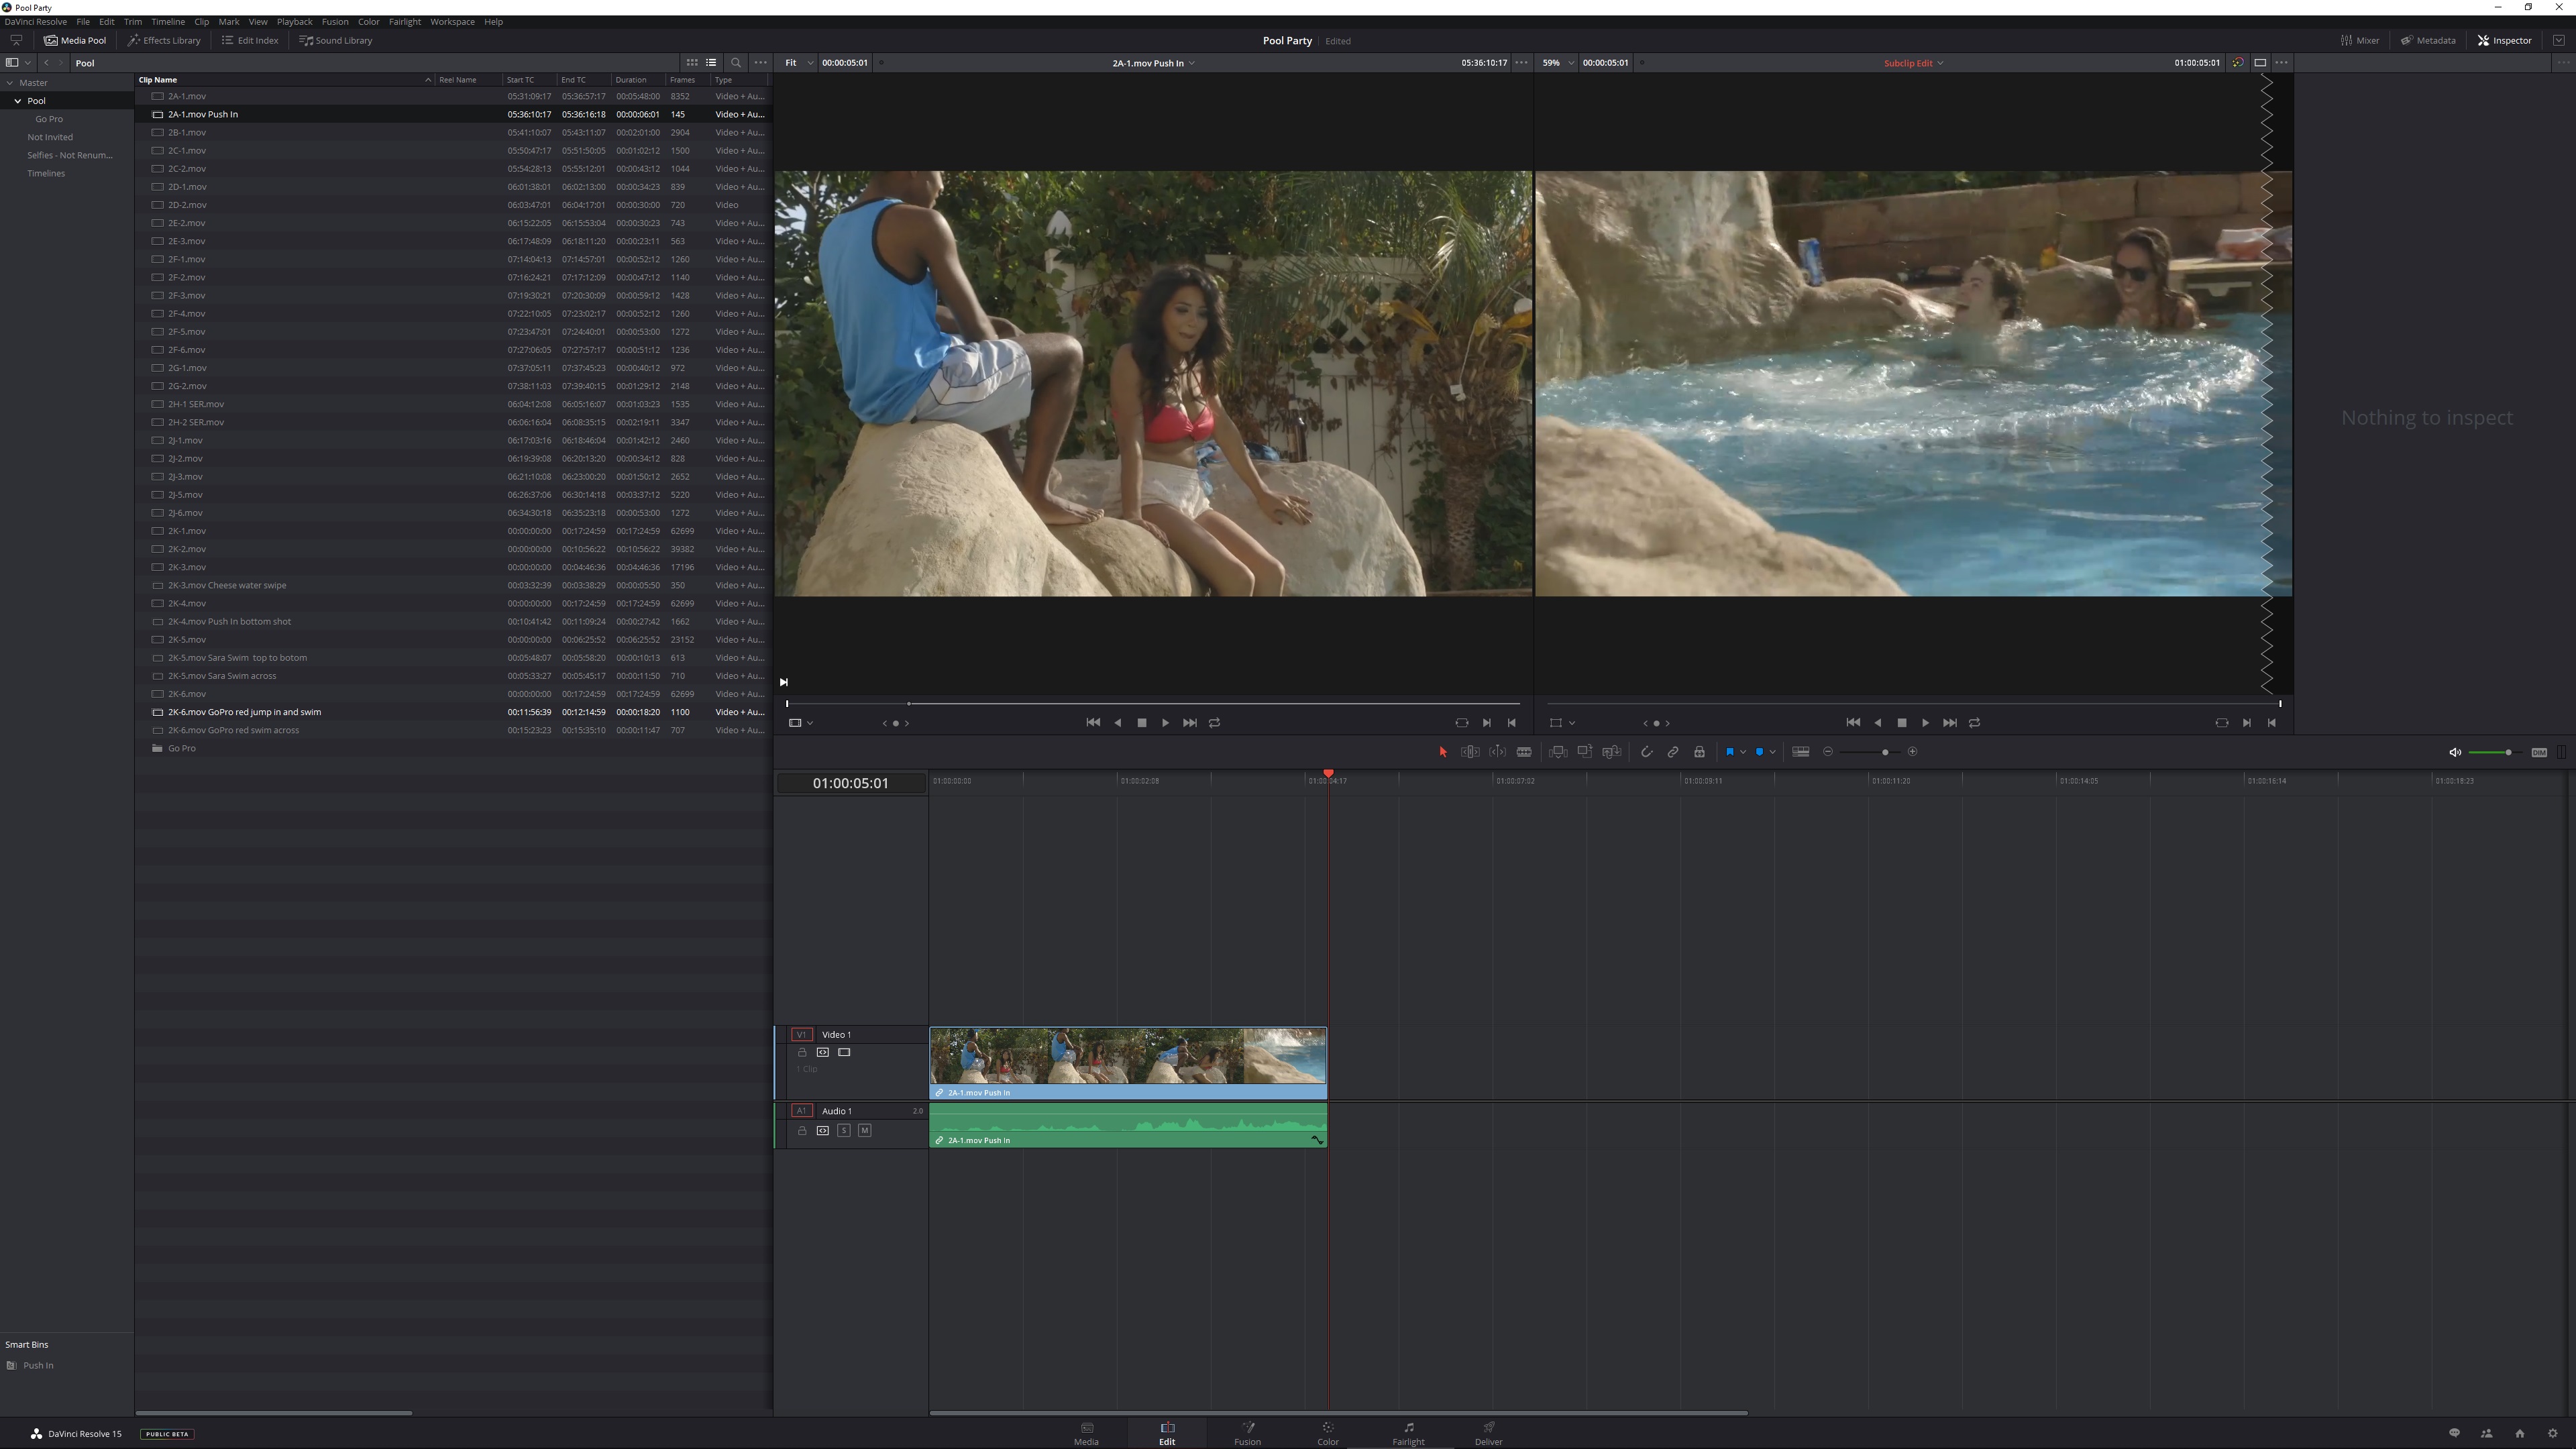Switch to the Color page tab
The height and width of the screenshot is (1449, 2576).
[x=1328, y=1433]
